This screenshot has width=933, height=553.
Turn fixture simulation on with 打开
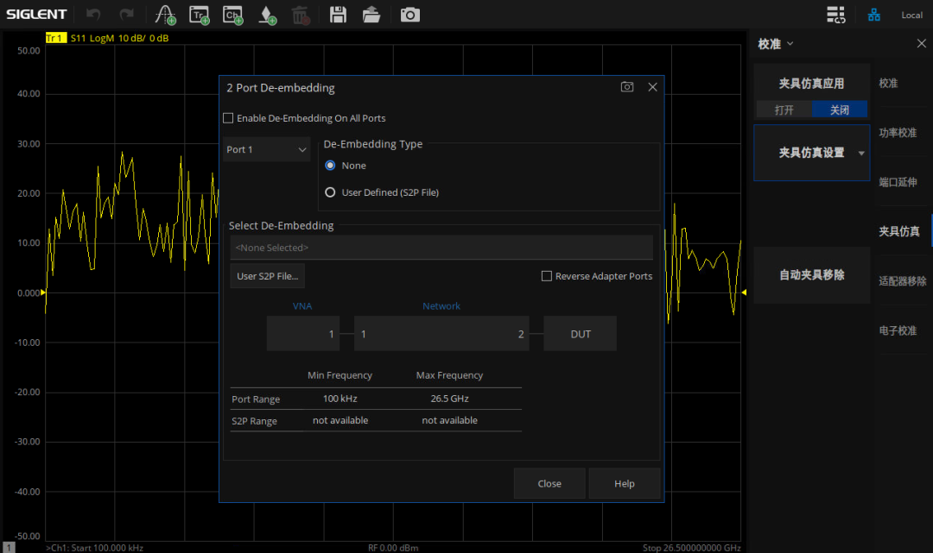(784, 110)
